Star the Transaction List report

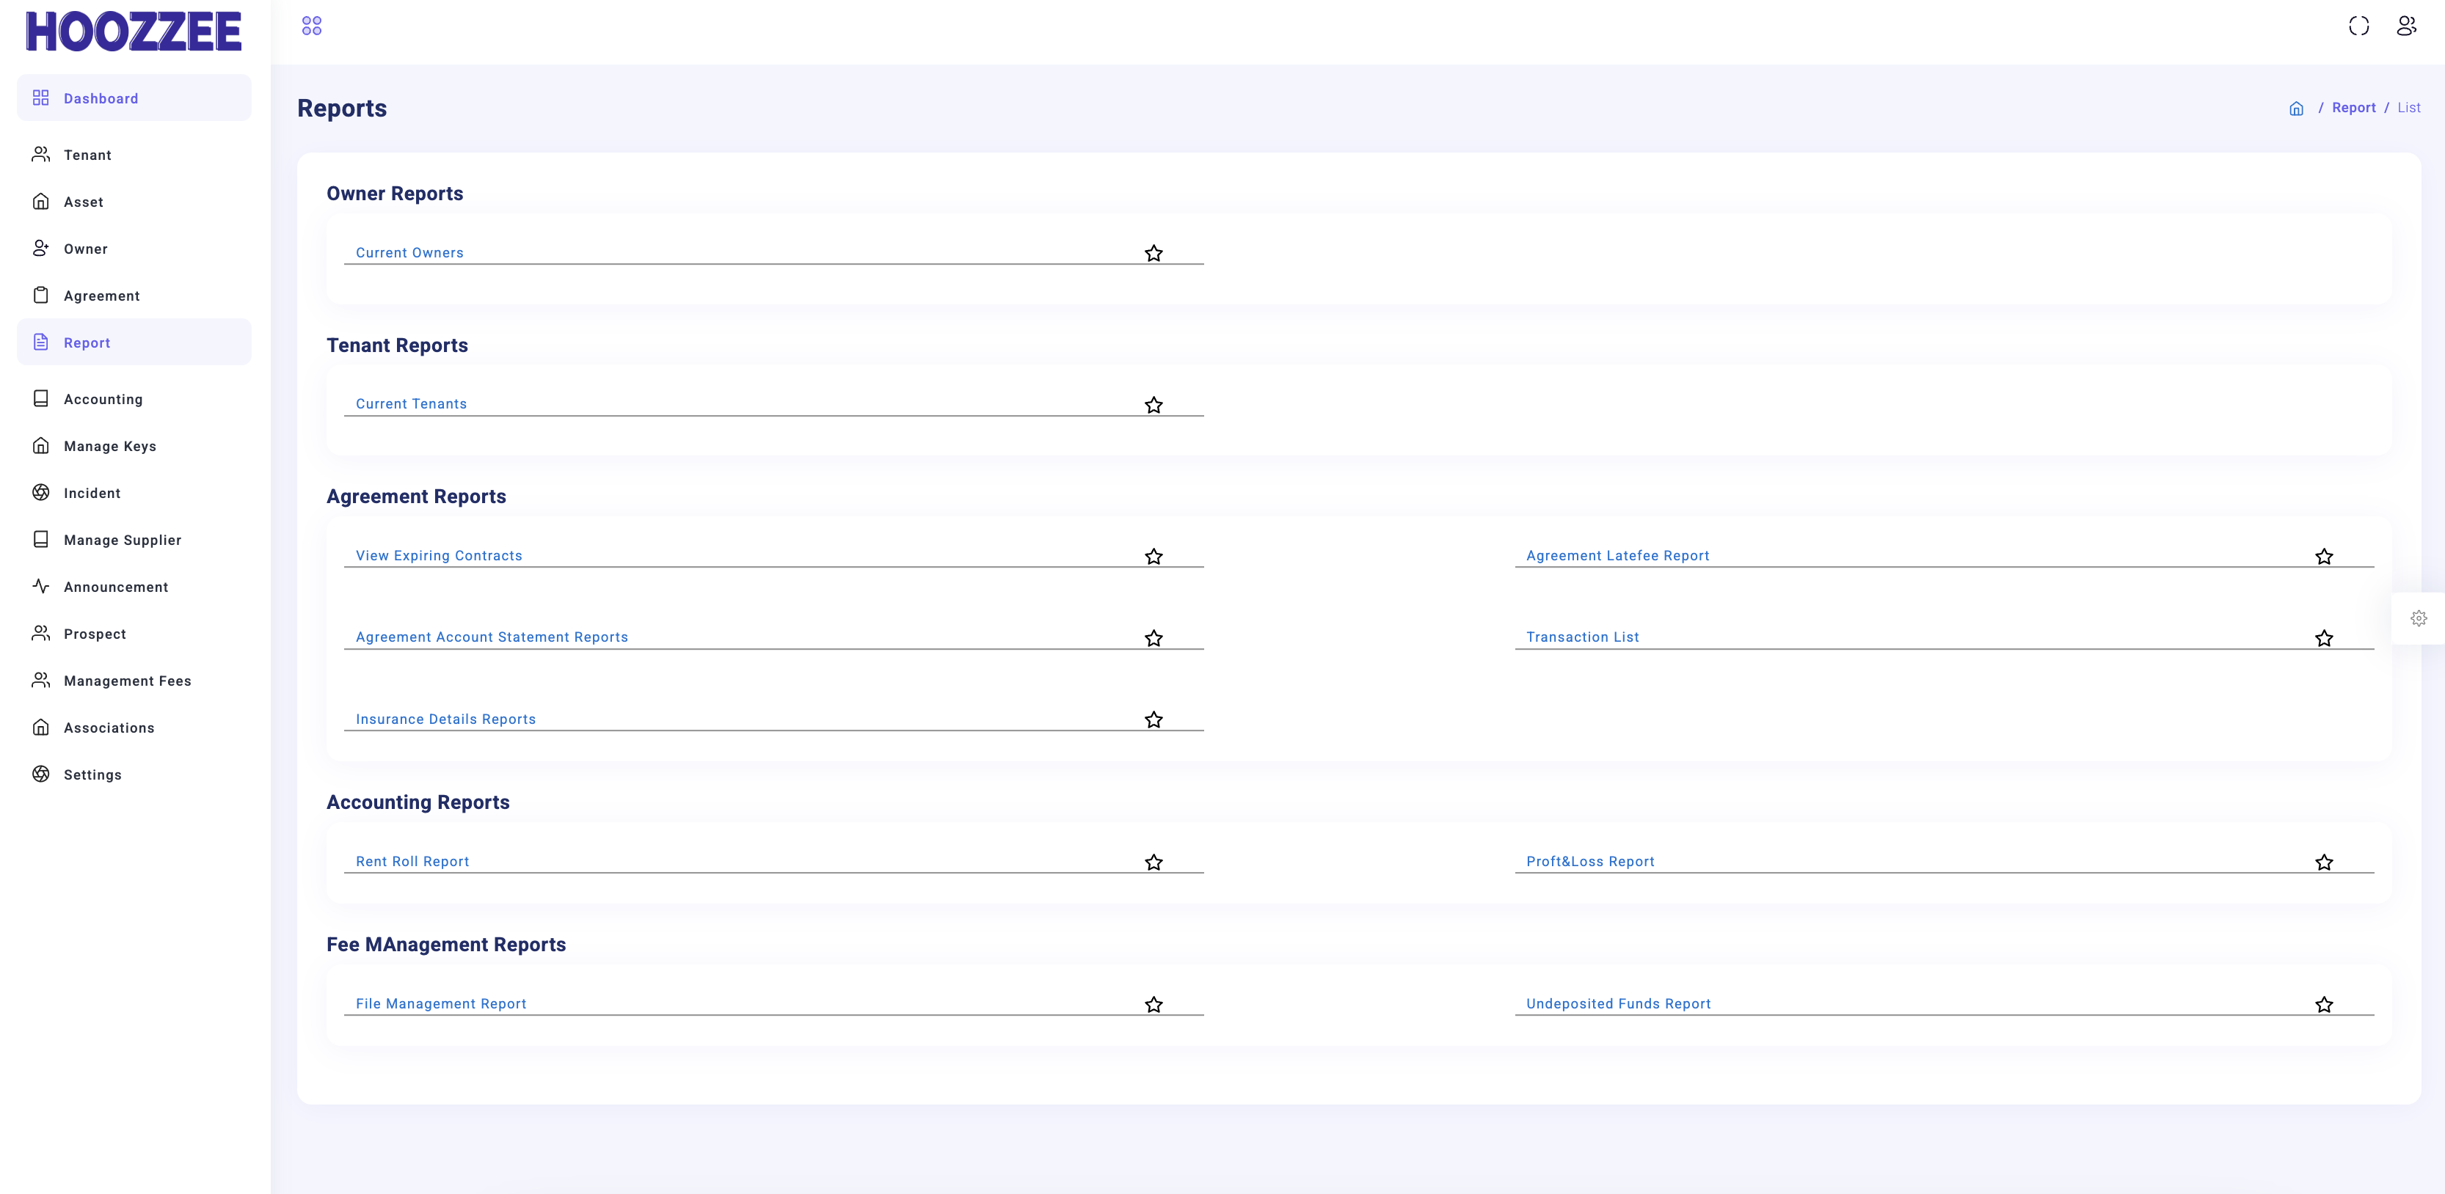click(2323, 638)
